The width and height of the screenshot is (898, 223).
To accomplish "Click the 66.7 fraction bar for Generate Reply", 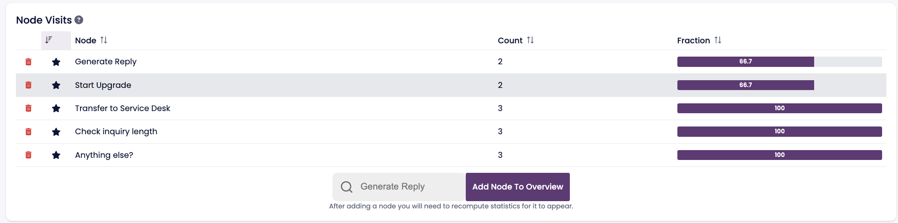I will coord(745,62).
